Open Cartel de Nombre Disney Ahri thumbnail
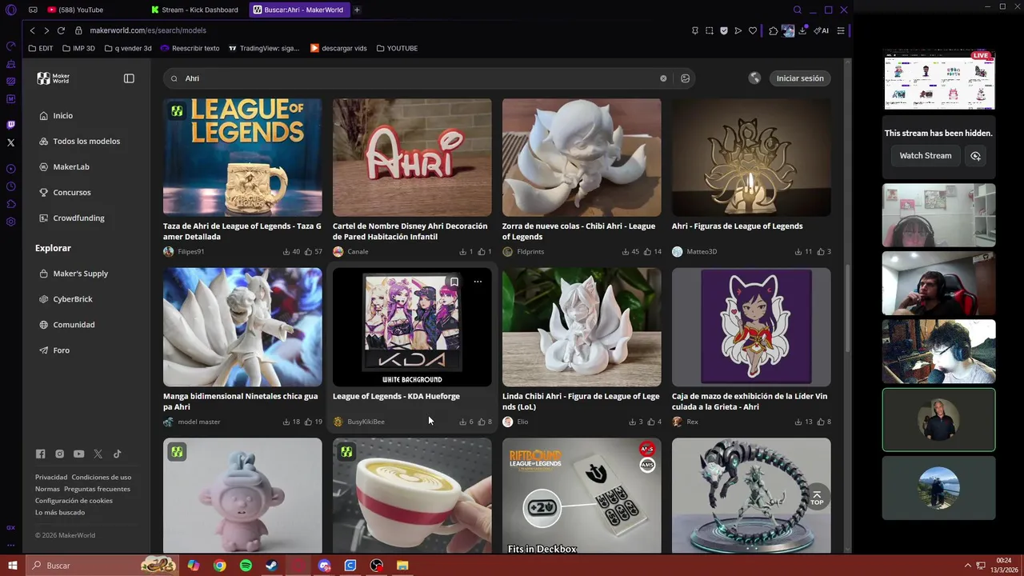 412,157
